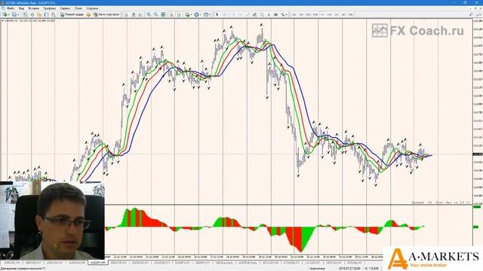This screenshot has width=483, height=271.
Task: Switch to GBPUSD,H1 chart tab
Action: pyautogui.click(x=33, y=263)
